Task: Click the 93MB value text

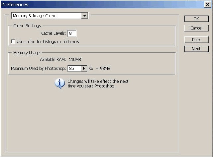Action: coord(105,69)
